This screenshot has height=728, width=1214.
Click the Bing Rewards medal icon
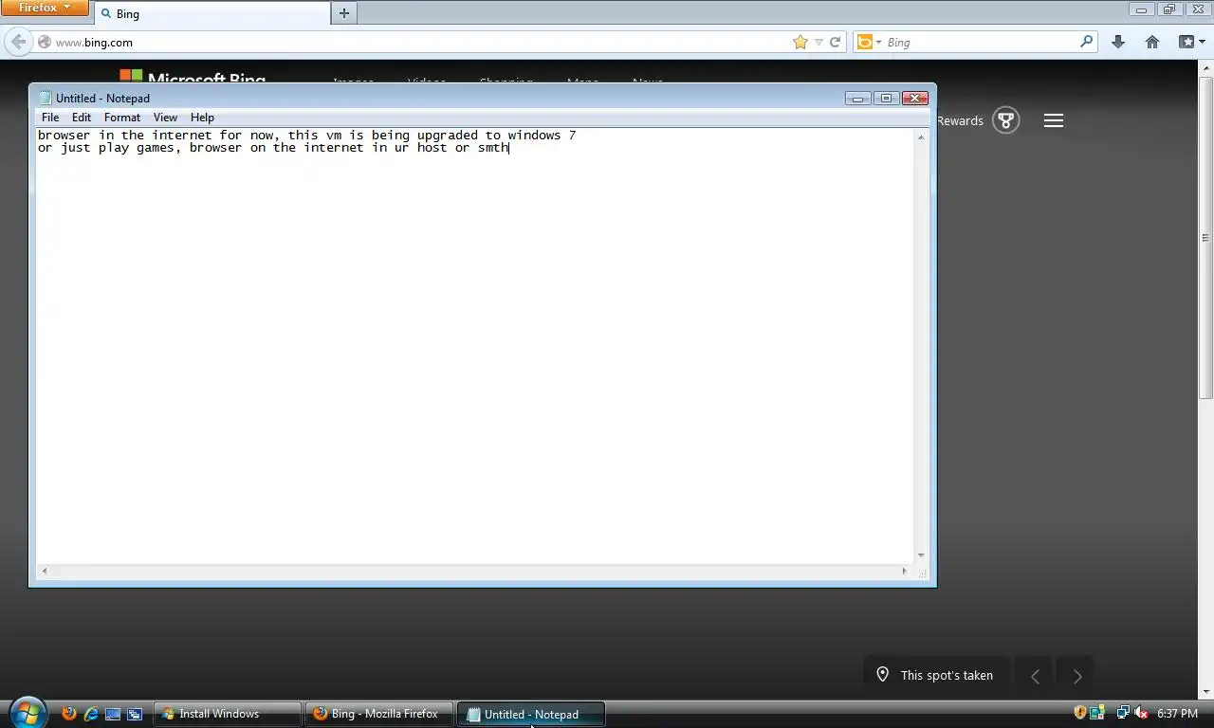pyautogui.click(x=1006, y=120)
